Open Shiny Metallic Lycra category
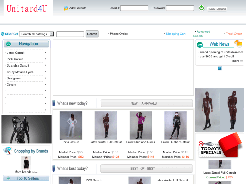The width and height of the screenshot is (246, 184). (20, 72)
